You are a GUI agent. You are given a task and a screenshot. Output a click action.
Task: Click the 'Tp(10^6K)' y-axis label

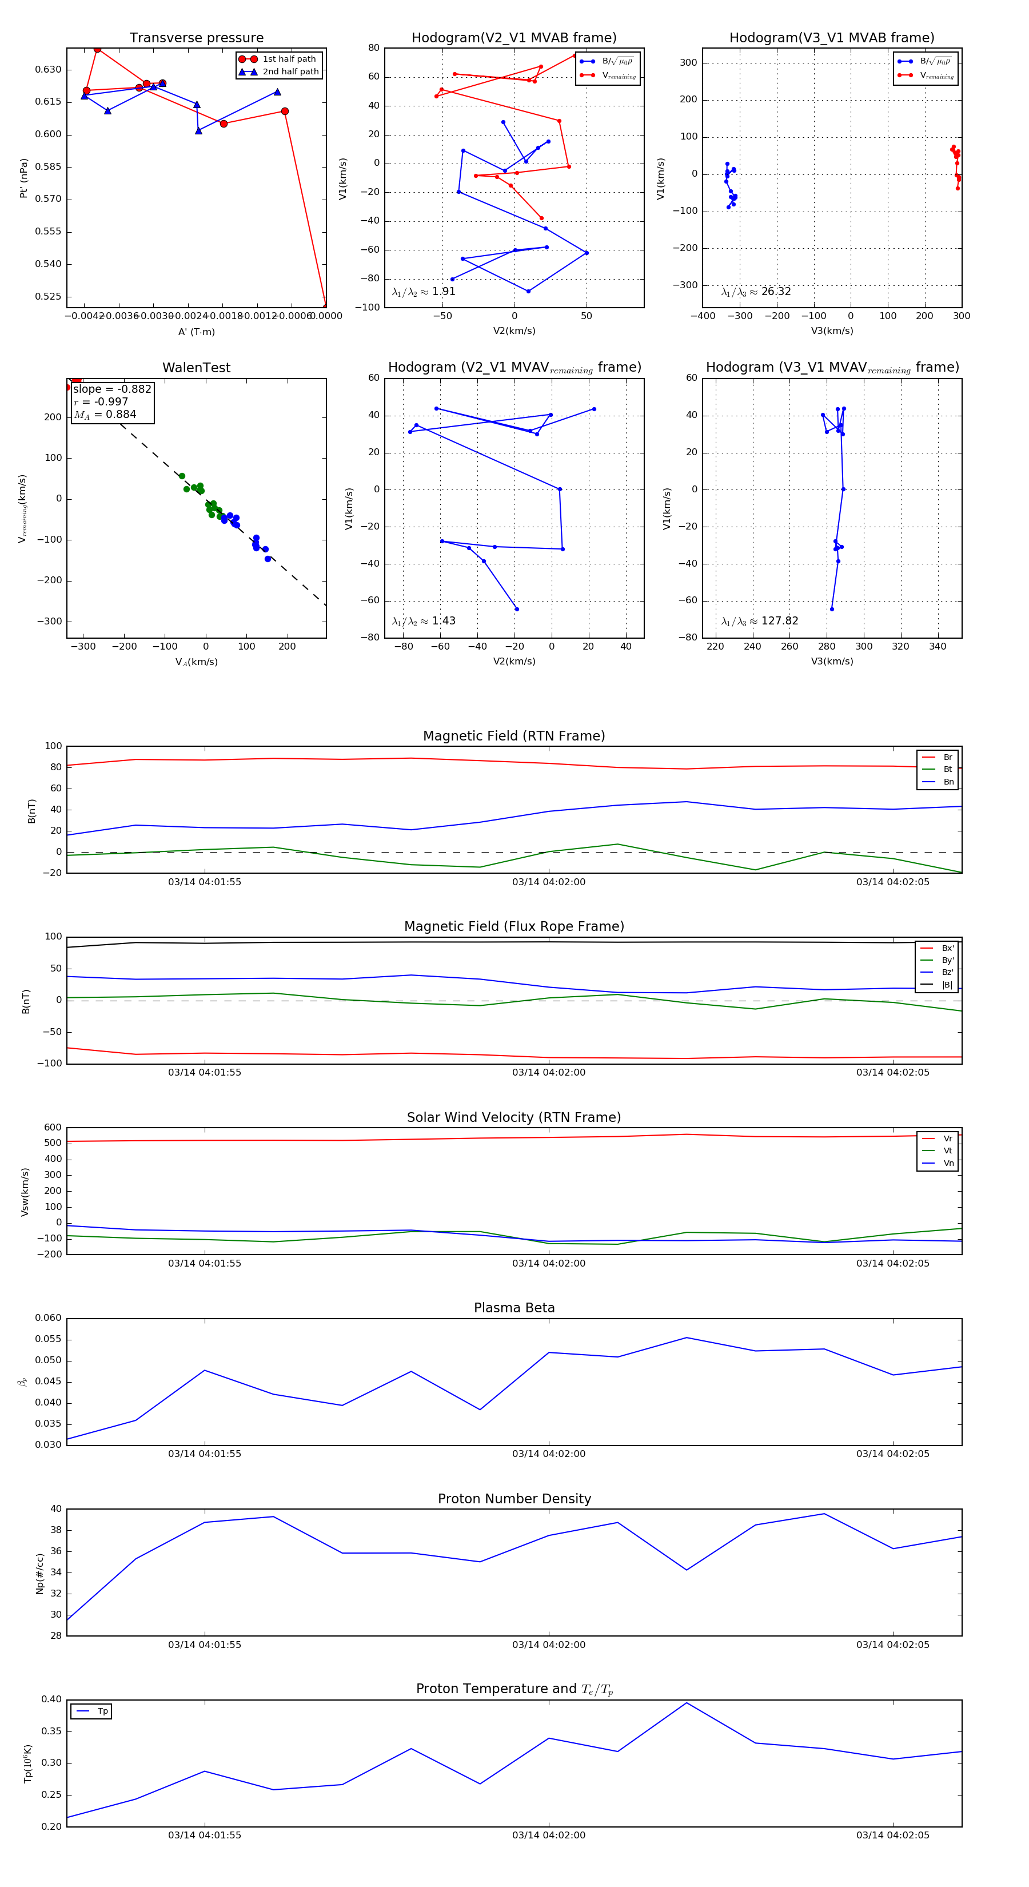point(27,1763)
